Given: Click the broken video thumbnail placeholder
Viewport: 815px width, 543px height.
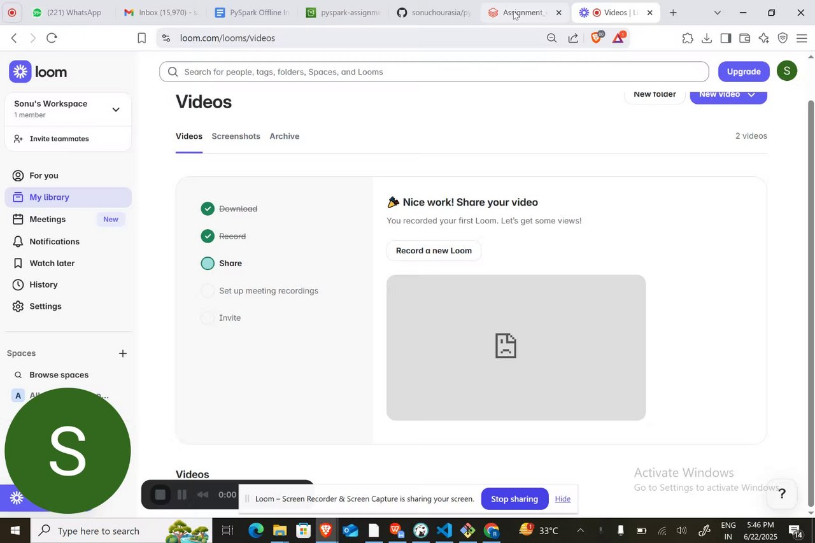Looking at the screenshot, I should click(516, 348).
